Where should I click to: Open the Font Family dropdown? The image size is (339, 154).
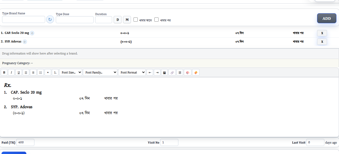100,72
